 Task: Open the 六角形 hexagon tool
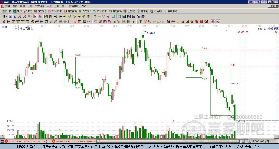point(156,11)
